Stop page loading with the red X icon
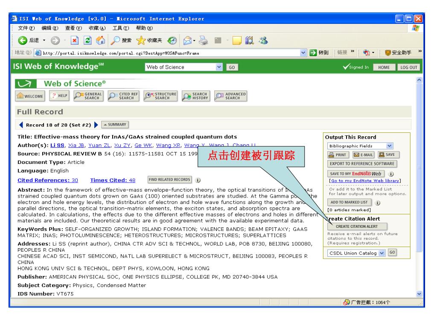This screenshot has width=437, height=327. pos(74,40)
